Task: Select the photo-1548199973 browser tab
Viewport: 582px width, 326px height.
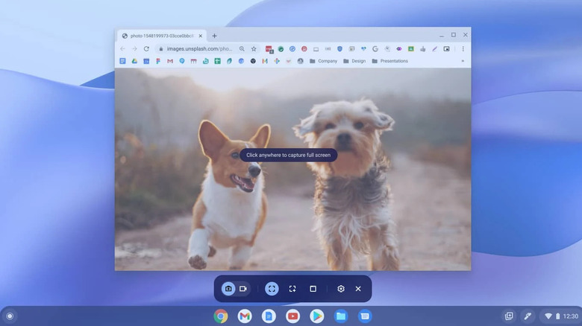Action: 162,36
